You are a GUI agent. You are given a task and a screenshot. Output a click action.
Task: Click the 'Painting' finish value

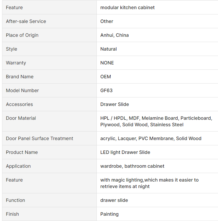[x=109, y=214]
